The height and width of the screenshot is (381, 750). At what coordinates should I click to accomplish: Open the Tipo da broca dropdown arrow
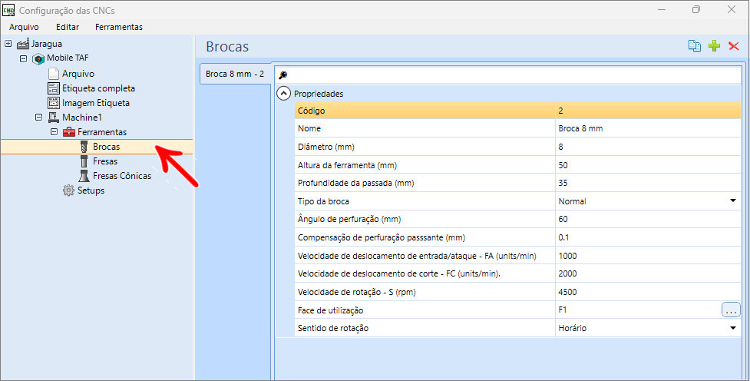[733, 201]
